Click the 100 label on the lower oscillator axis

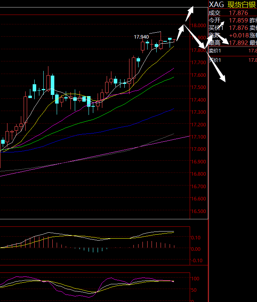tap(195, 278)
